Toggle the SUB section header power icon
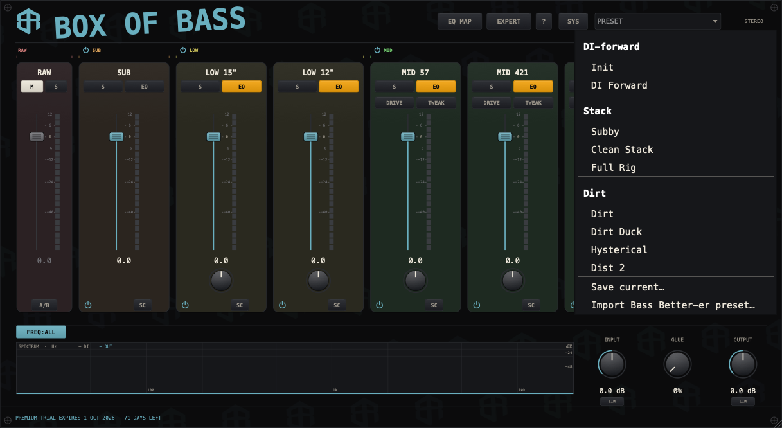The image size is (782, 428). pos(86,50)
